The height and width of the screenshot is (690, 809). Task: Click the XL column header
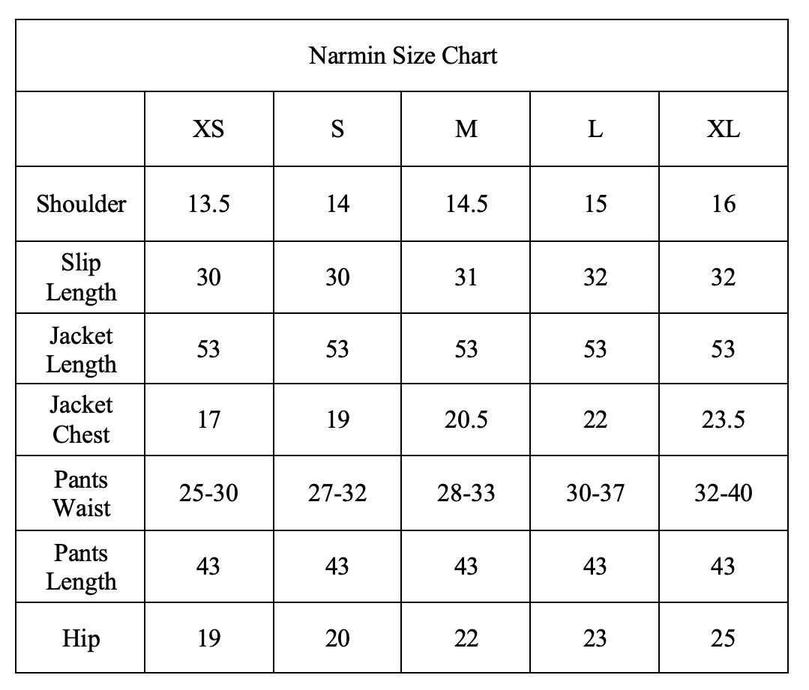pos(723,130)
